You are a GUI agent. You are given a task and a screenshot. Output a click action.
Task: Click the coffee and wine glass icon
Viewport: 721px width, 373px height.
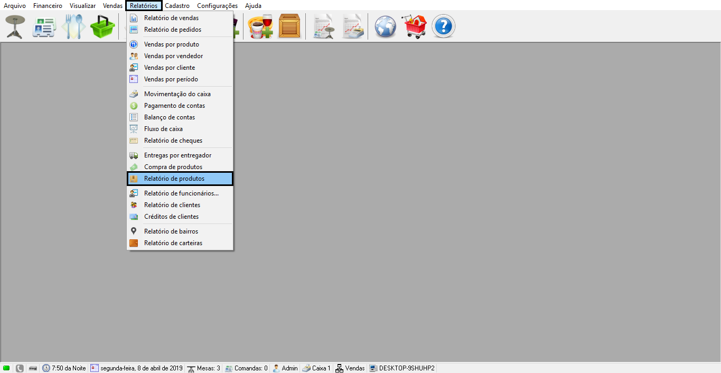pyautogui.click(x=261, y=26)
